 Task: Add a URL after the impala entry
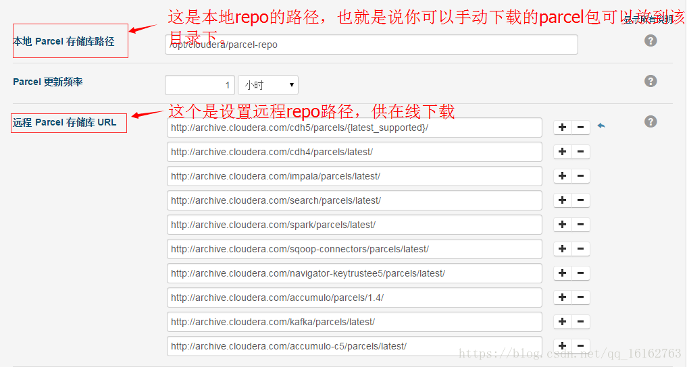point(562,176)
